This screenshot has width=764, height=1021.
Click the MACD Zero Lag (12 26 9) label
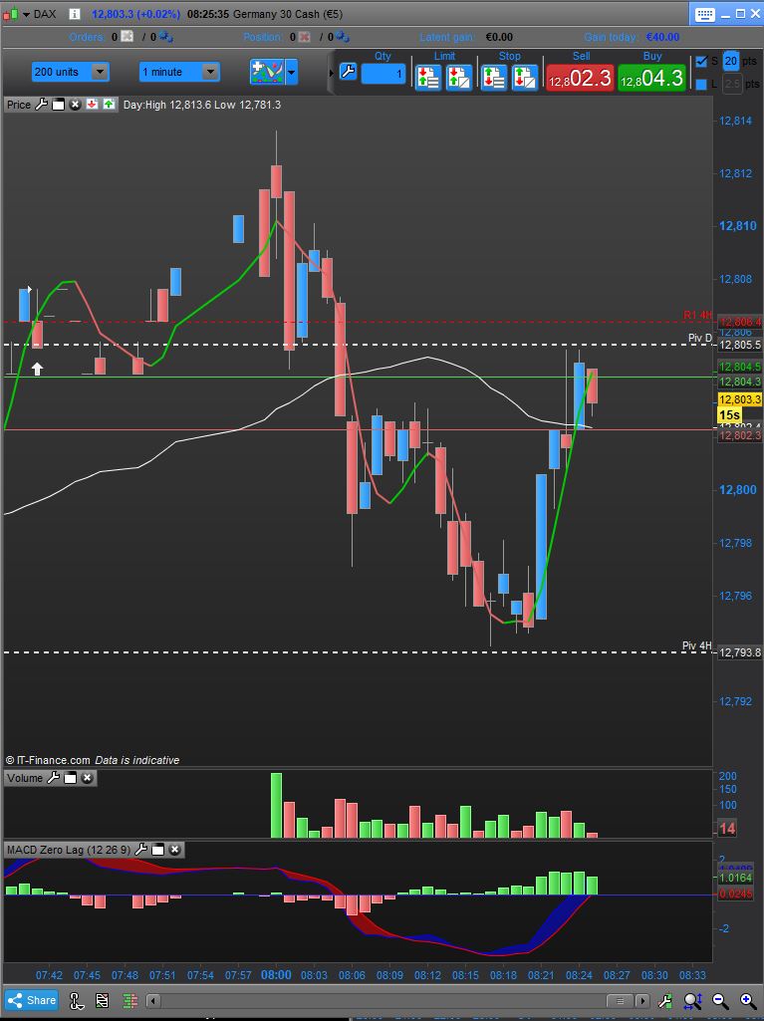[69, 849]
